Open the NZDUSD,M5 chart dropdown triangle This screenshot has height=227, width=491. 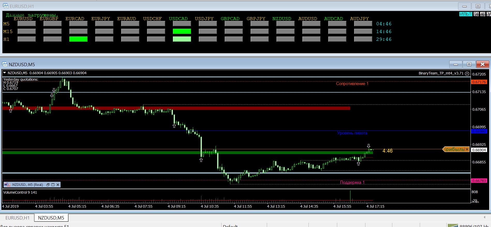tap(4, 73)
